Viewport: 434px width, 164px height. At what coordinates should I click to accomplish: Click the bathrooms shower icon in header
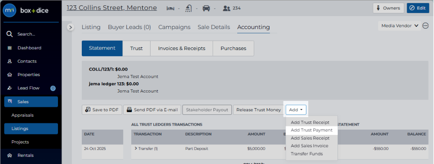[189, 8]
